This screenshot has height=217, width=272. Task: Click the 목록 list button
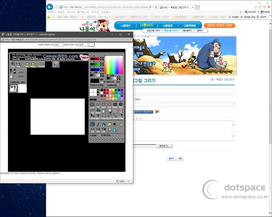tap(180, 158)
